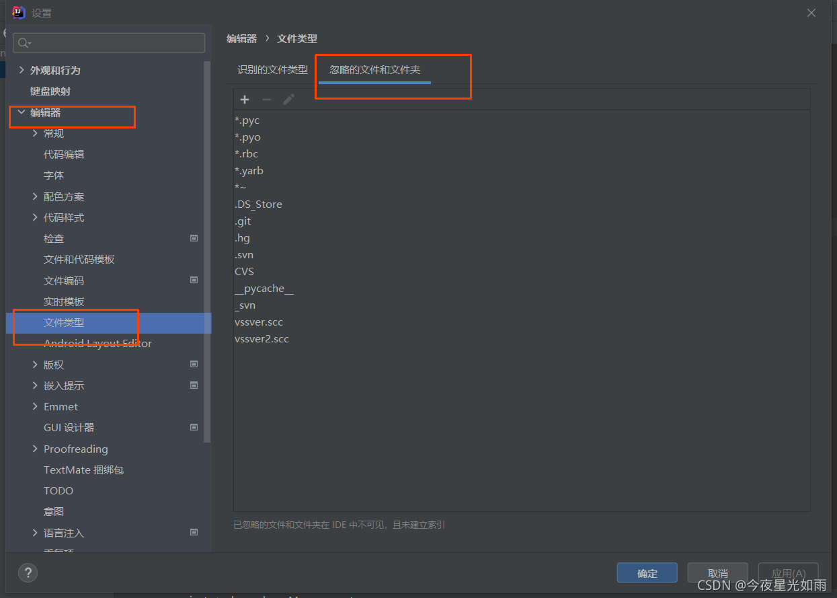The width and height of the screenshot is (837, 598).
Task: Select the vssver.scc entry
Action: tap(259, 322)
